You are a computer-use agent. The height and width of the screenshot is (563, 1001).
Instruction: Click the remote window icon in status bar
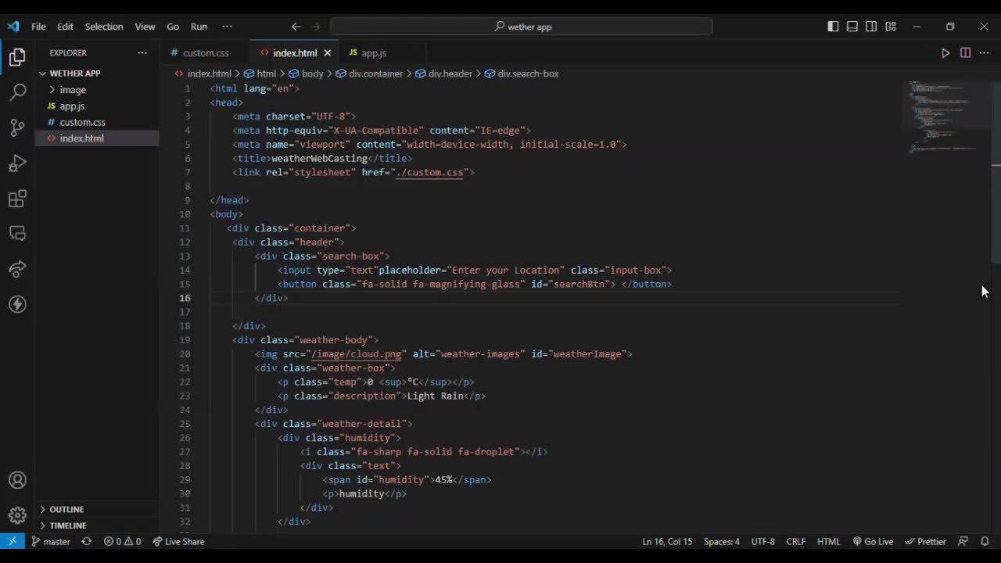(13, 541)
